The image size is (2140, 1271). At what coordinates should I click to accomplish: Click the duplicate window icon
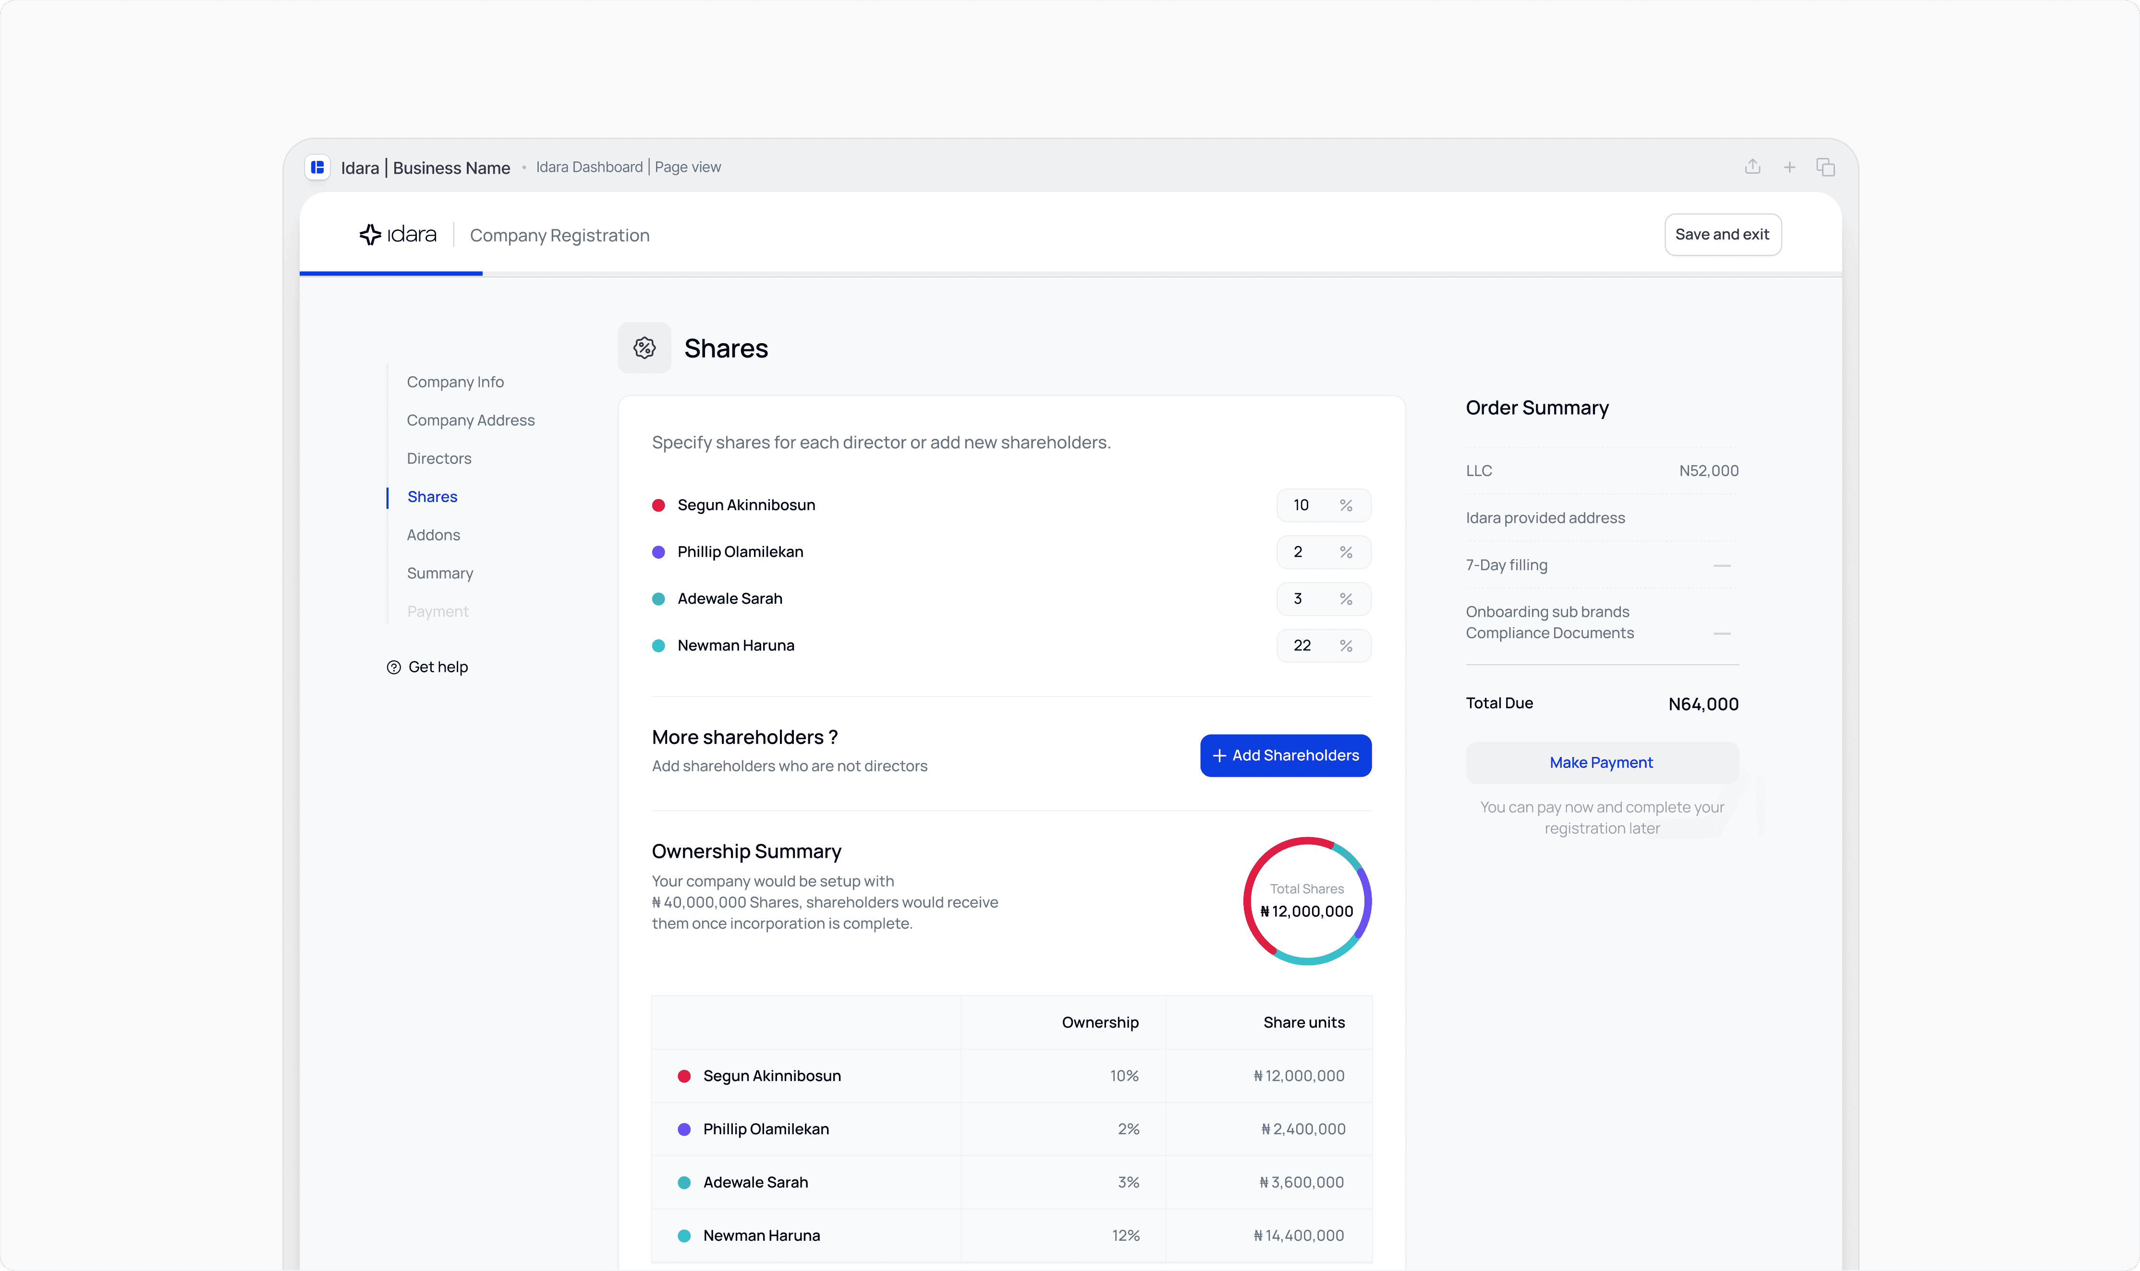(x=1825, y=168)
